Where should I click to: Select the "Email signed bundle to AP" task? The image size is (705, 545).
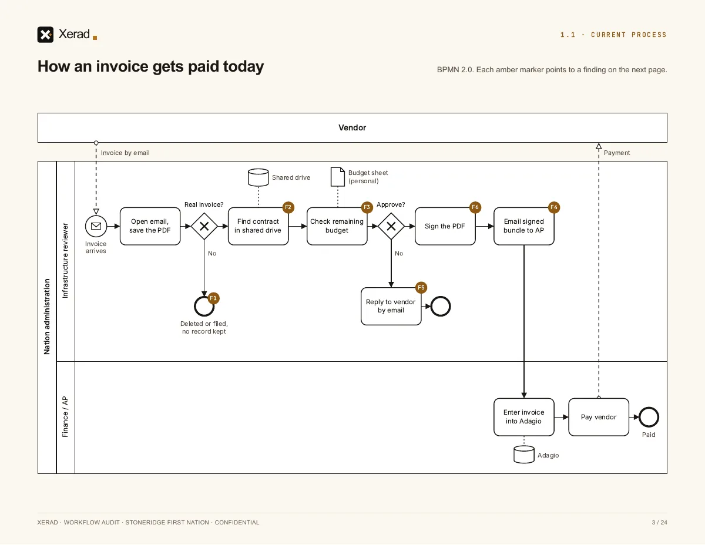click(523, 226)
